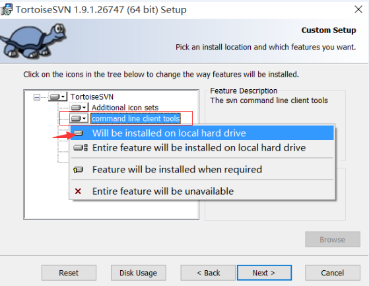
Task: Close the setup window
Action: coord(358,9)
